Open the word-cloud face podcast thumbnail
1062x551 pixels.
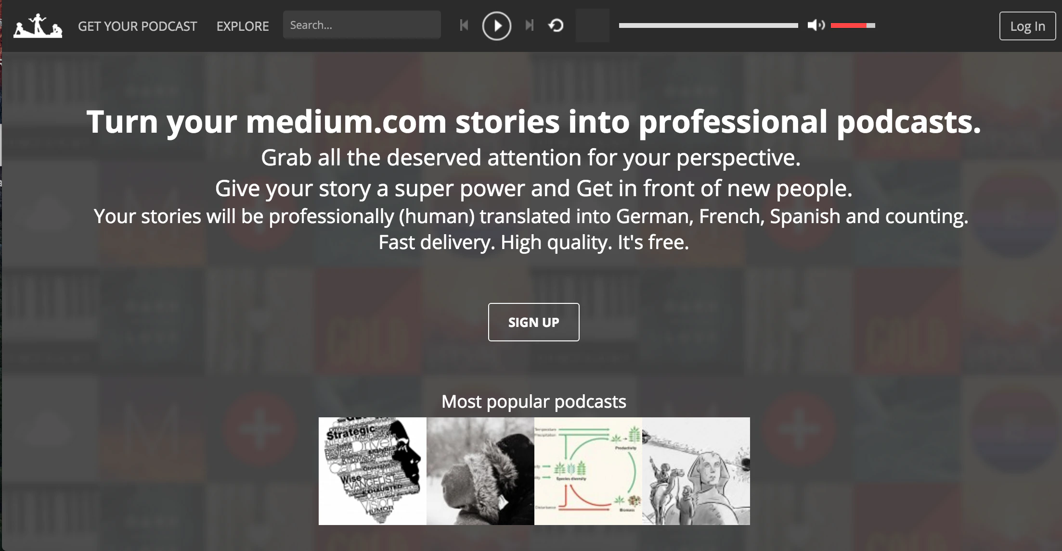373,471
